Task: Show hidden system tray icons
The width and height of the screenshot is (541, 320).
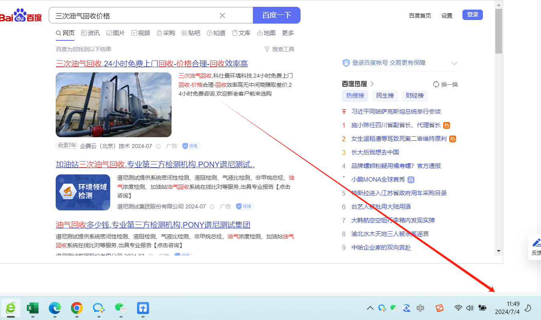Action: [370, 308]
